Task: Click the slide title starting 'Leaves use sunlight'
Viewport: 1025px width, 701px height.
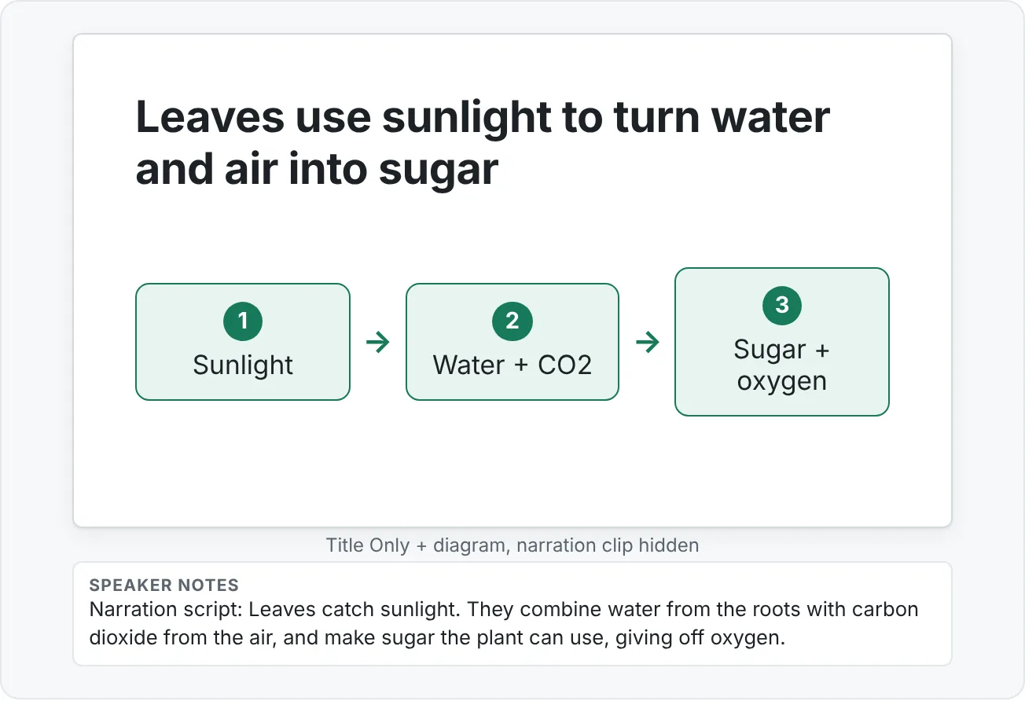Action: click(483, 143)
